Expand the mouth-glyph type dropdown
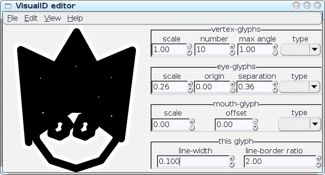 point(300,124)
